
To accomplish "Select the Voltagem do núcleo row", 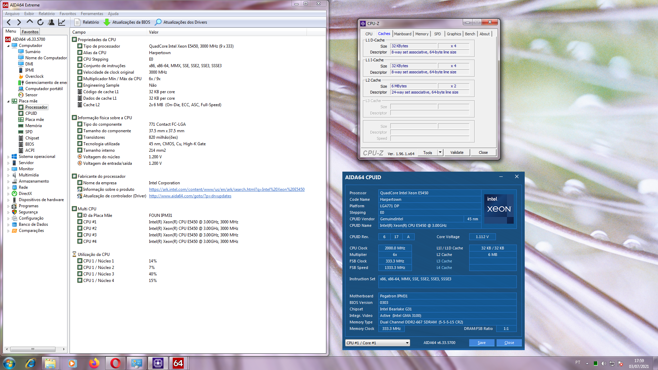I will pyautogui.click(x=198, y=157).
